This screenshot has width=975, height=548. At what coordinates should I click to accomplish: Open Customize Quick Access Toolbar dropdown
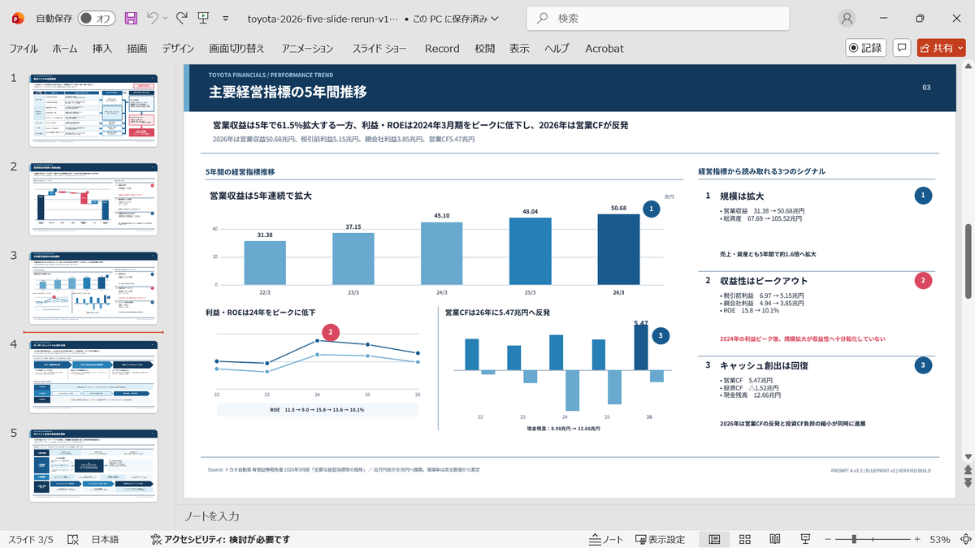[x=226, y=18]
